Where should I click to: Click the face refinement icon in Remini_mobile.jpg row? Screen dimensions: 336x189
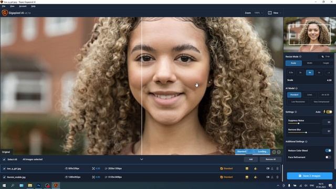click(272, 177)
